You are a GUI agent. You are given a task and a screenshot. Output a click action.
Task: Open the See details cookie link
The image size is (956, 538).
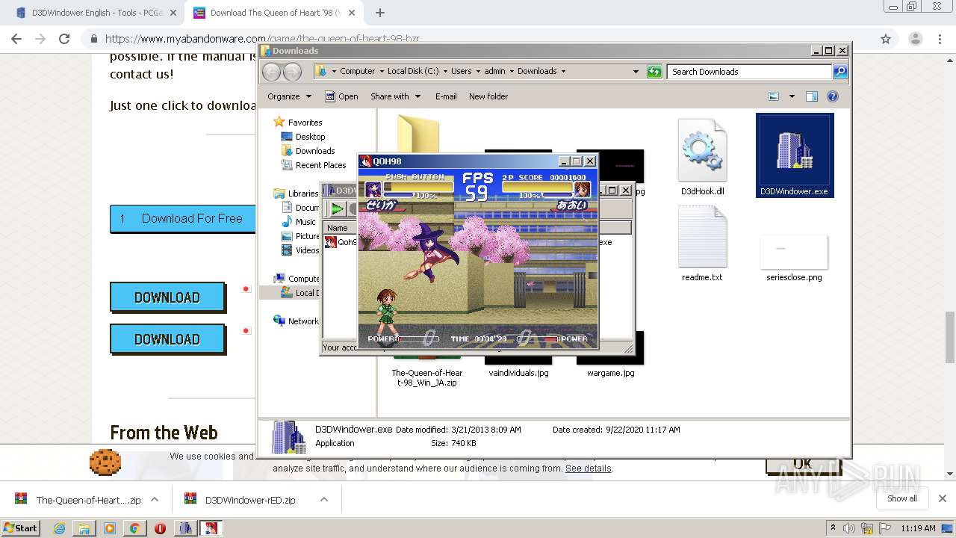pos(589,469)
